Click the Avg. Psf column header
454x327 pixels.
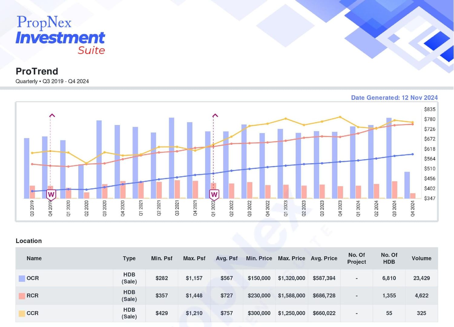pos(227,258)
